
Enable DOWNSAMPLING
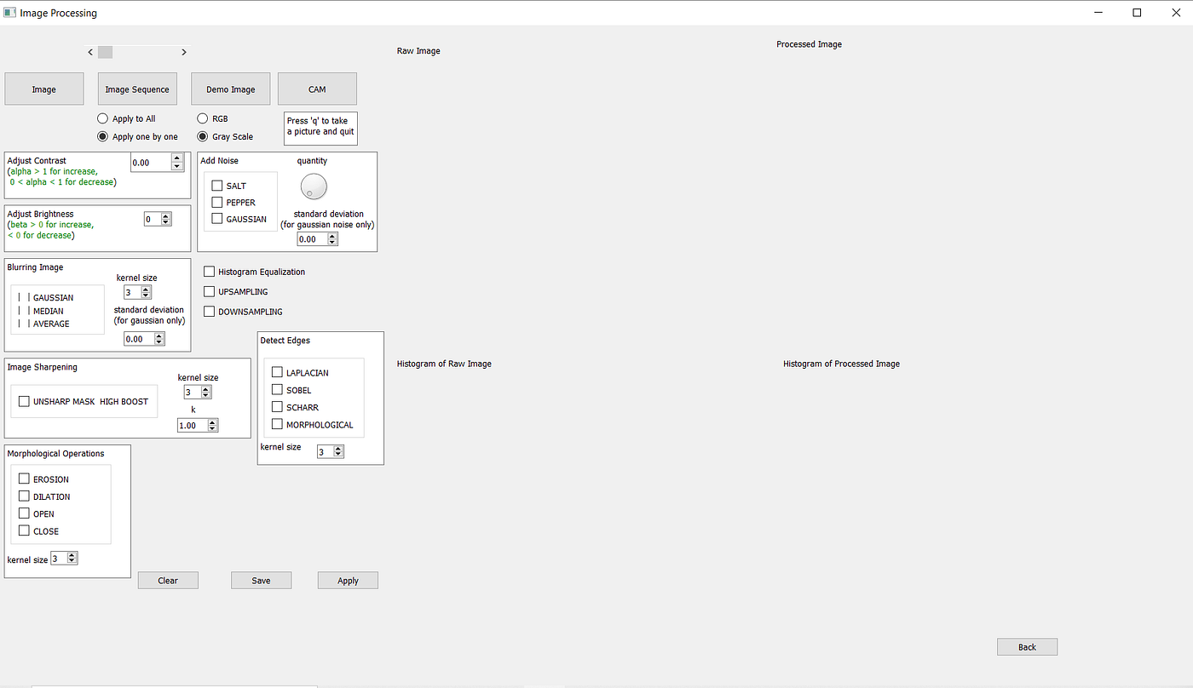209,311
